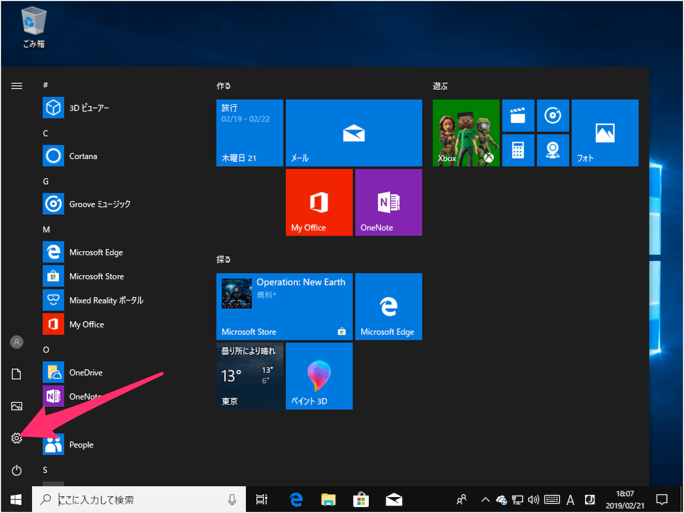Show hidden system tray icons
This screenshot has width=684, height=513.
click(x=485, y=500)
